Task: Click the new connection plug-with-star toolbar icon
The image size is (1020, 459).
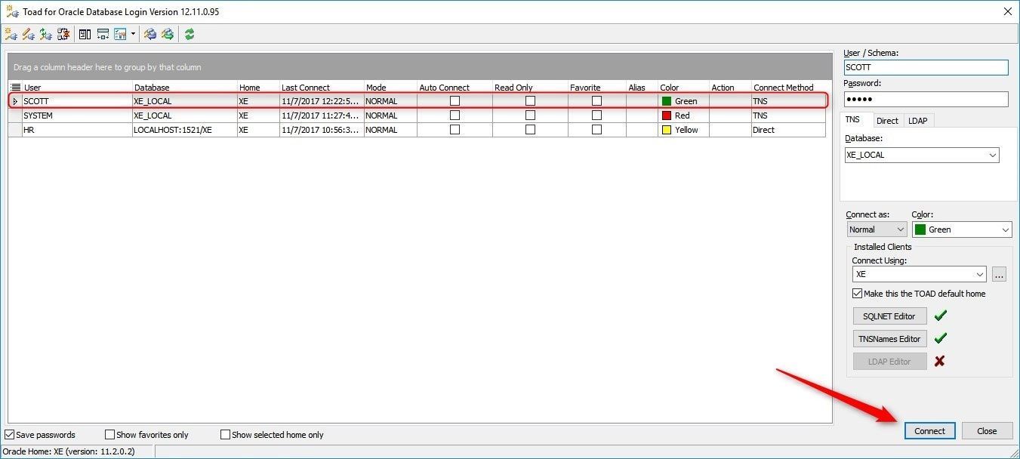Action: [x=11, y=34]
